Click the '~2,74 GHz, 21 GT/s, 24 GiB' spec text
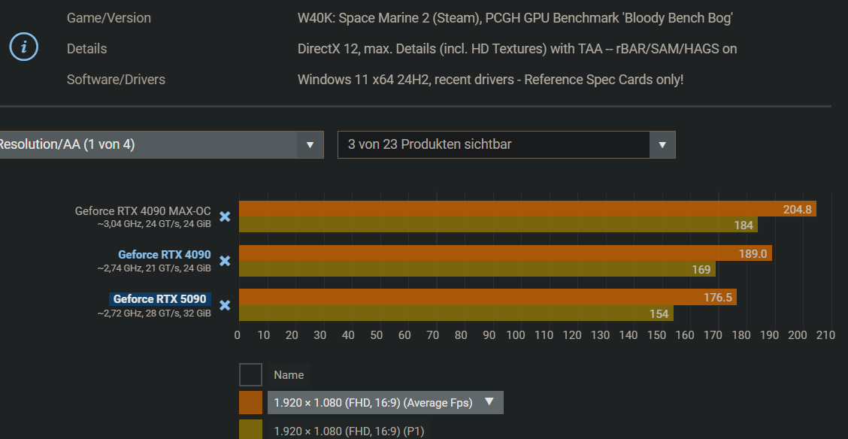The image size is (848, 439). coord(154,268)
